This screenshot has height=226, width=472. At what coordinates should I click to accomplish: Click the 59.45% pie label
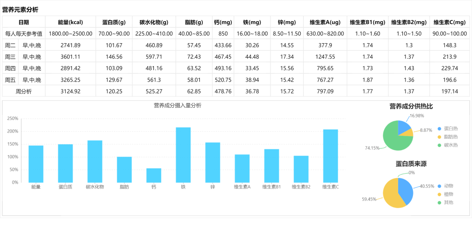pos(369,199)
